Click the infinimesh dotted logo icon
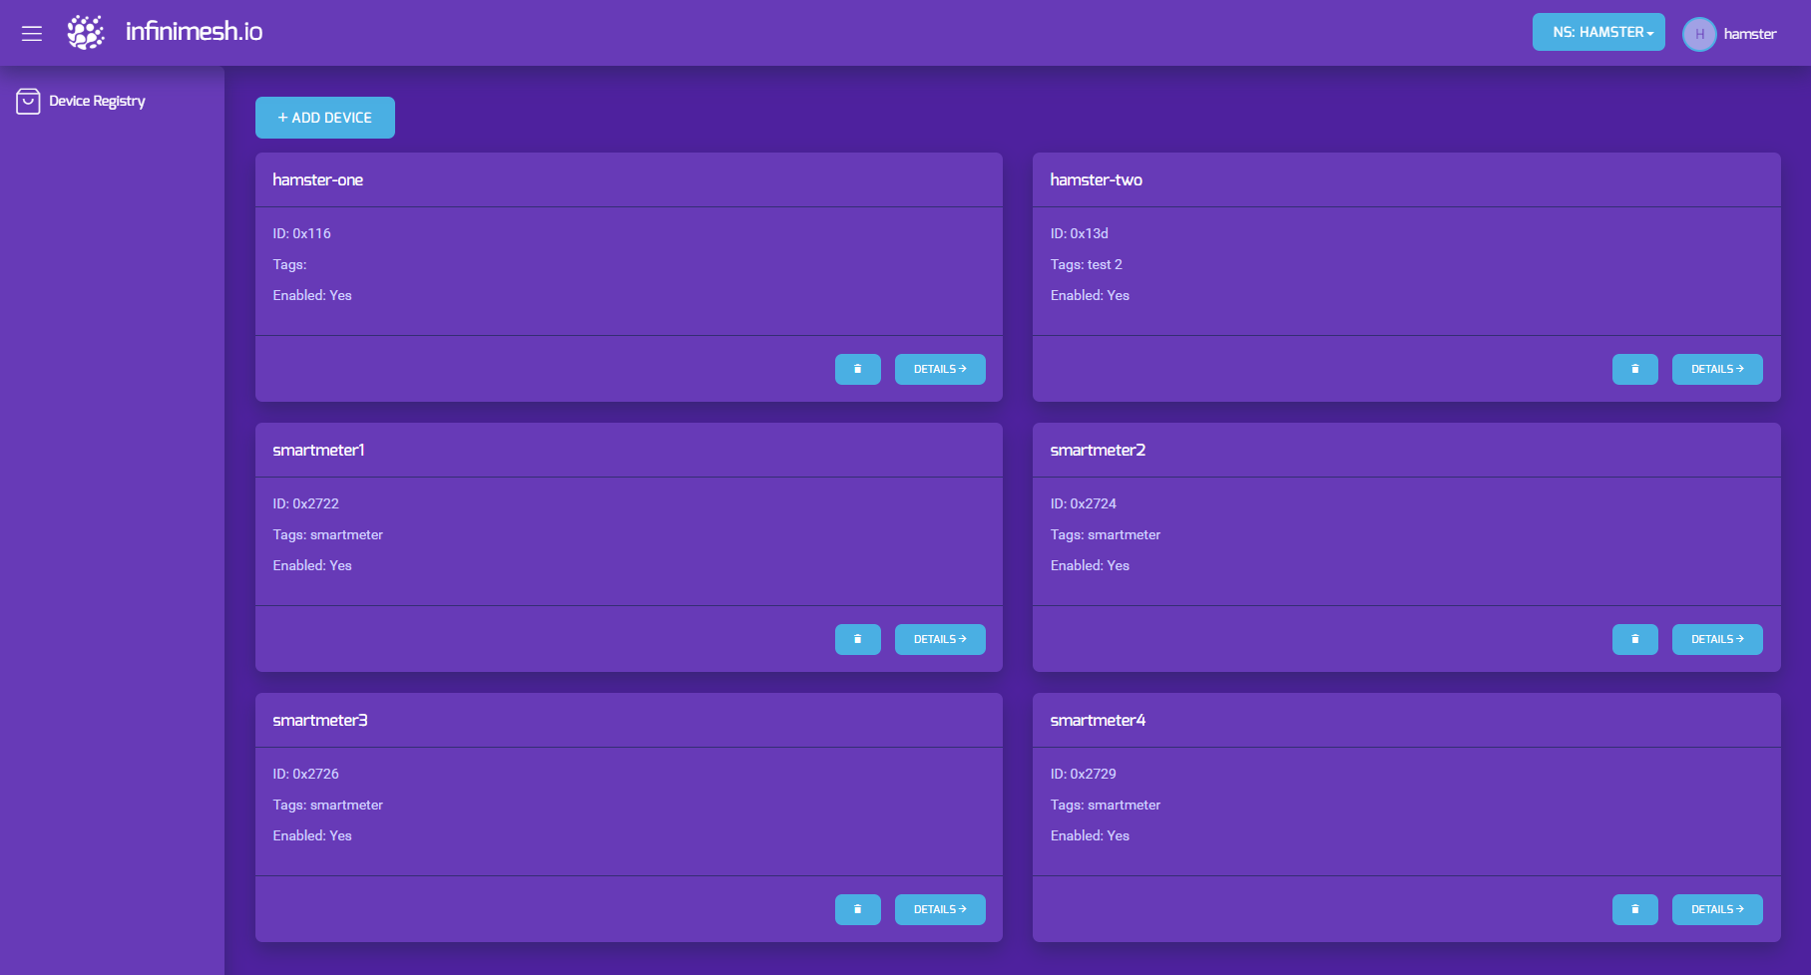Image resolution: width=1811 pixels, height=975 pixels. coord(86,32)
